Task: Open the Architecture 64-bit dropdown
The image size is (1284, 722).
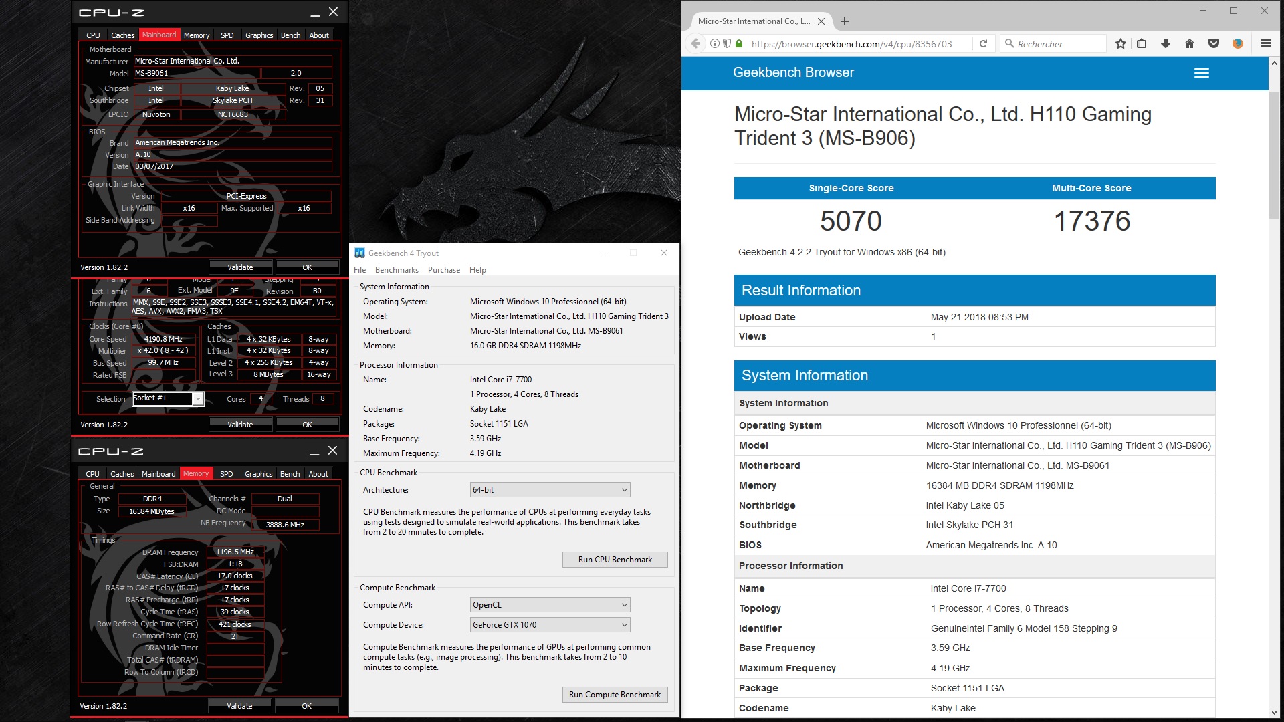Action: [x=550, y=490]
